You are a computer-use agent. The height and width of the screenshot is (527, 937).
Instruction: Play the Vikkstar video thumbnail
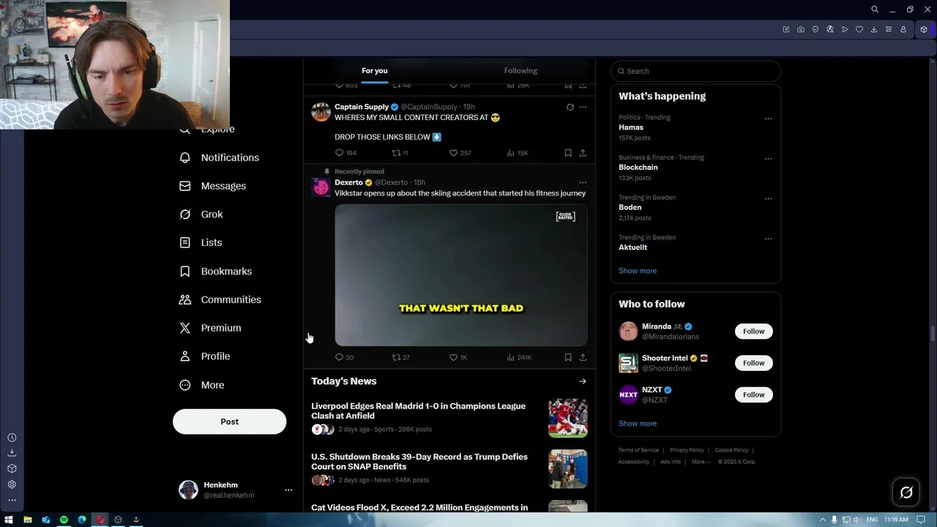click(461, 275)
